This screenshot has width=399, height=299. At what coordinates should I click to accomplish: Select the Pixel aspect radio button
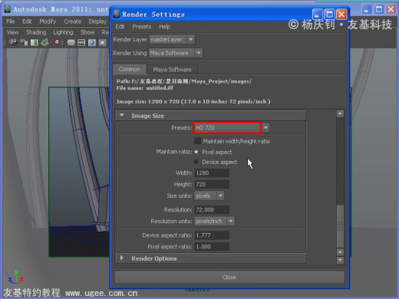196,152
